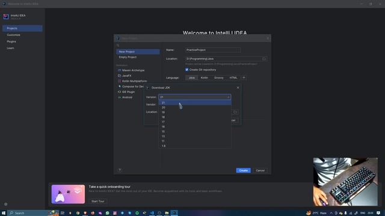Pick JDK version 17 from list
385x216 pixels.
[195, 122]
